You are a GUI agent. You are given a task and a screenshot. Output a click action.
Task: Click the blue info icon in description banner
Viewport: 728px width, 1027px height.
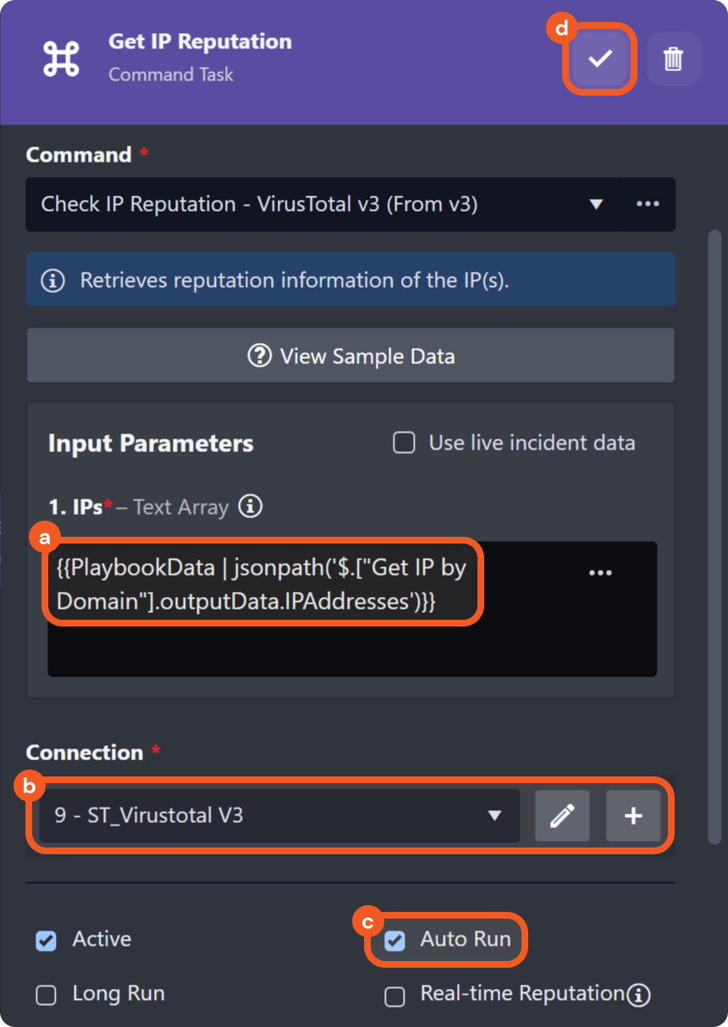pyautogui.click(x=53, y=280)
